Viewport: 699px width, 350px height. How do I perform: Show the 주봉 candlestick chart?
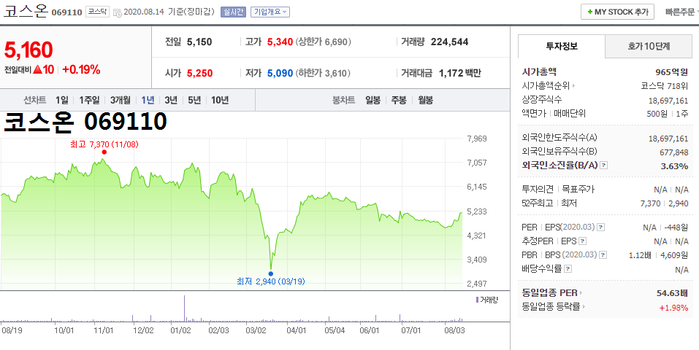click(x=399, y=100)
